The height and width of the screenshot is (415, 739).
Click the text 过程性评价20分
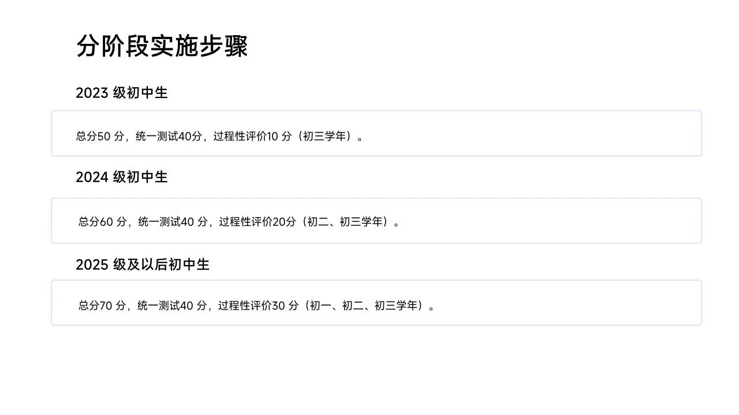tap(257, 222)
